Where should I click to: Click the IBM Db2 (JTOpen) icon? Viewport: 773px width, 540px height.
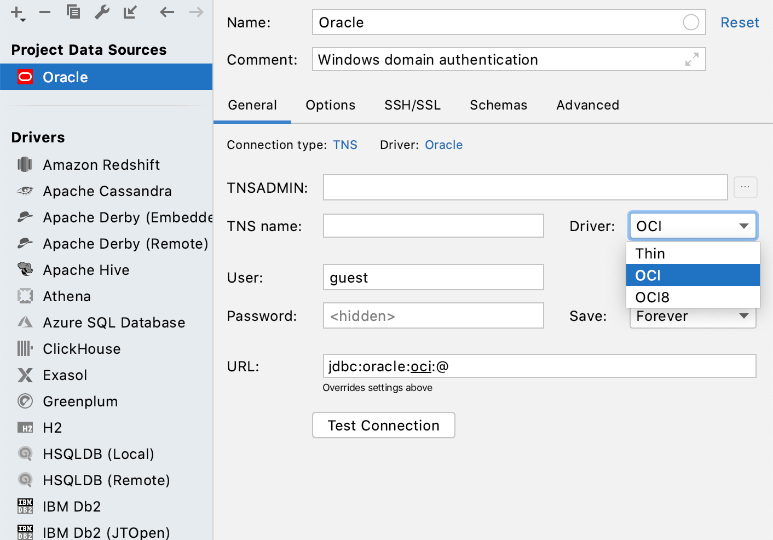point(25,532)
